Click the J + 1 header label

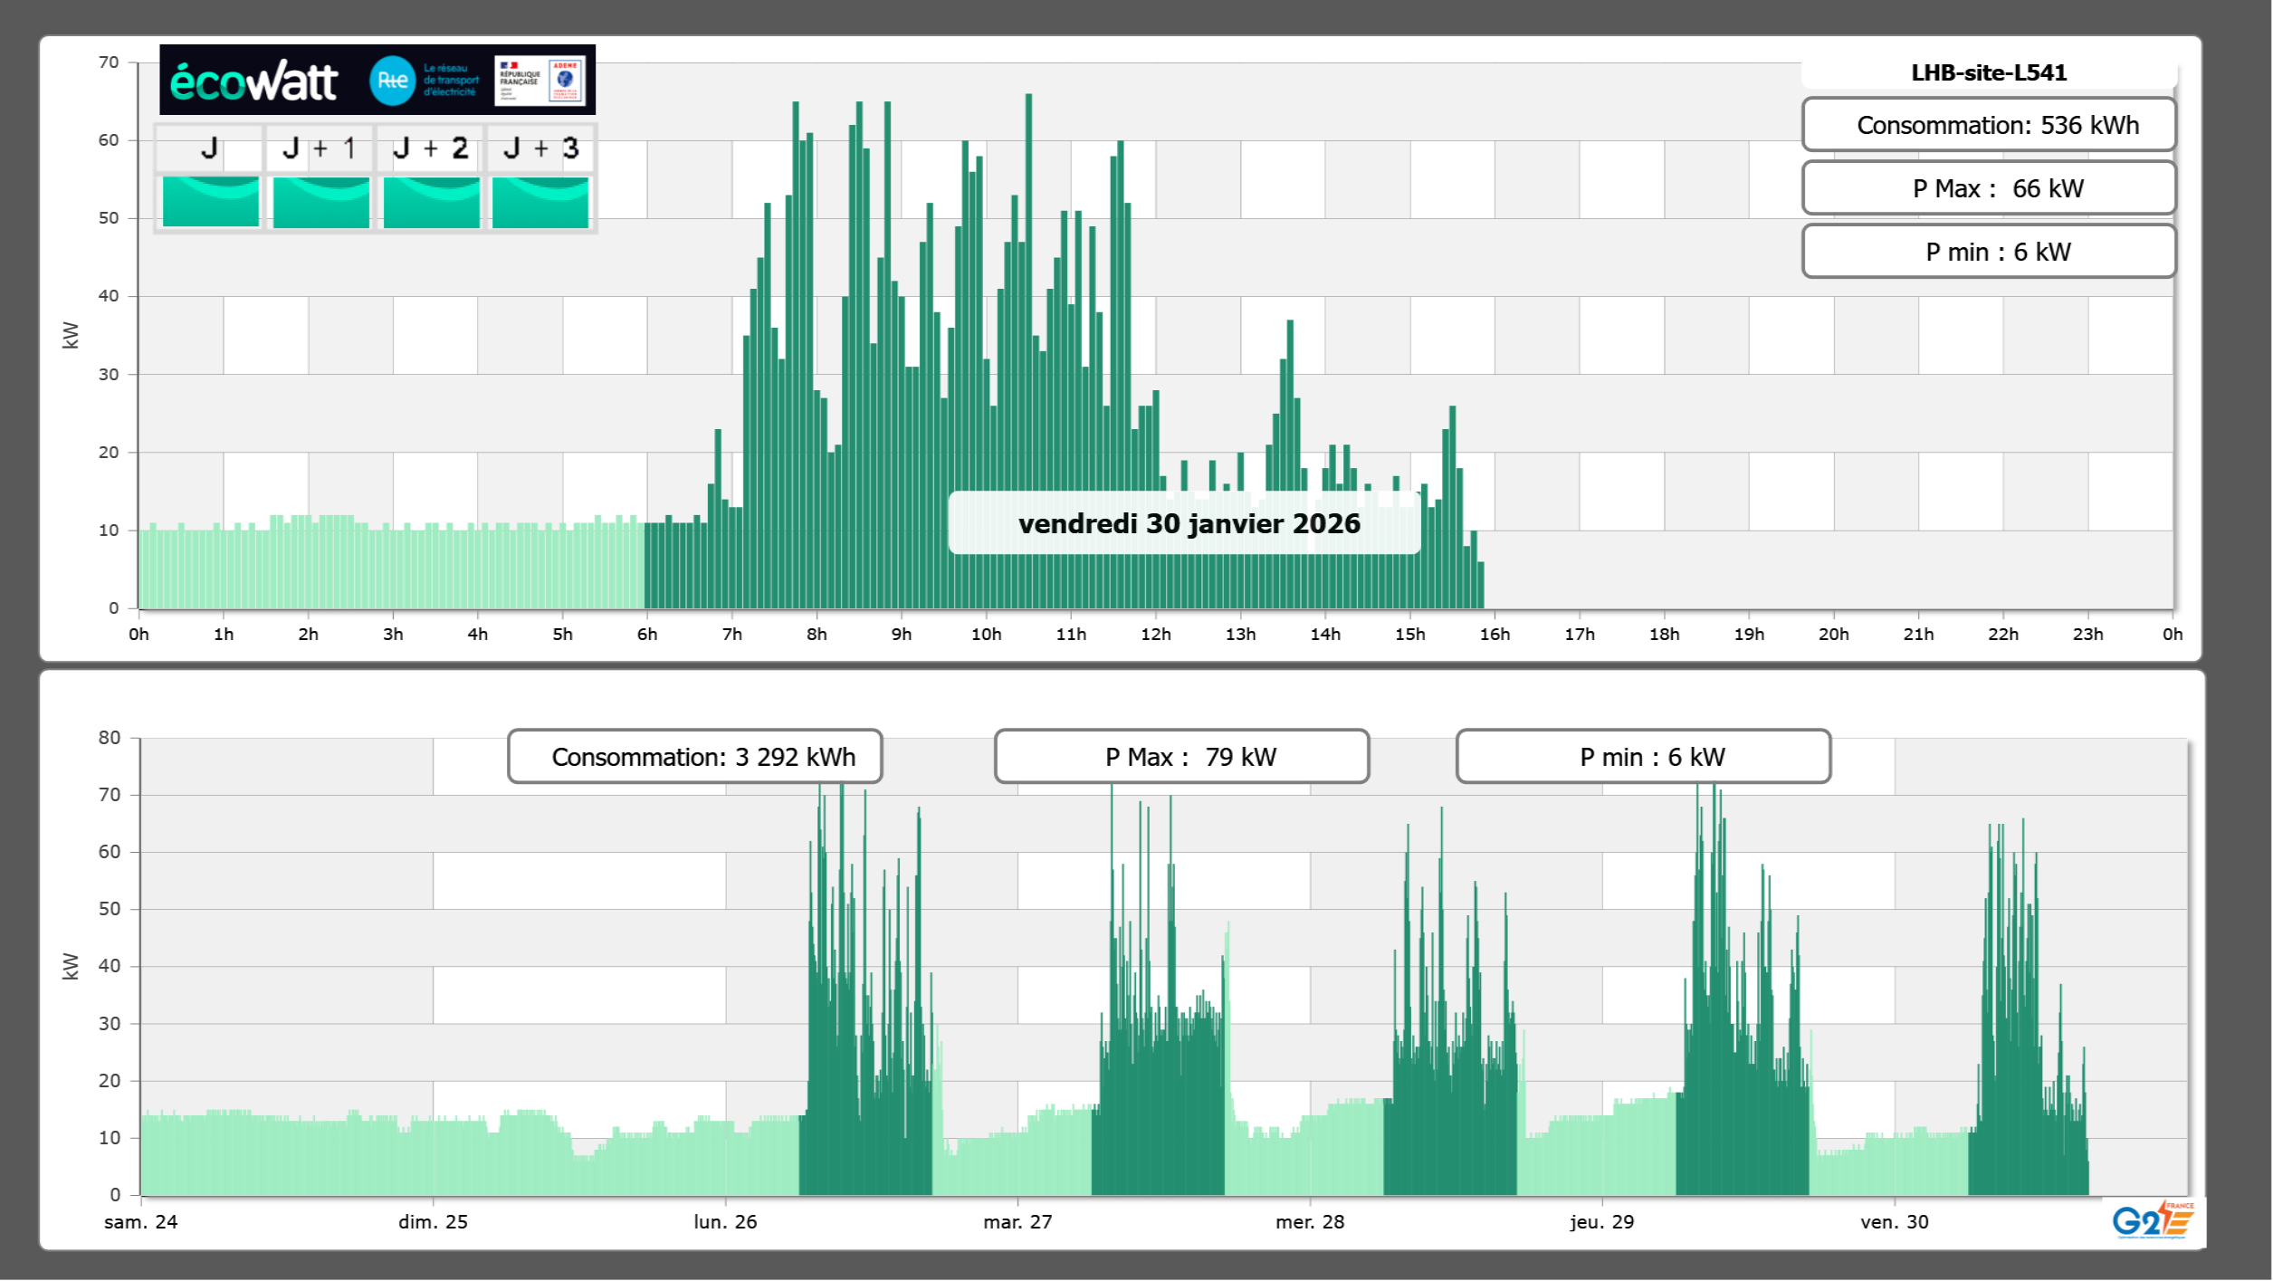(320, 148)
